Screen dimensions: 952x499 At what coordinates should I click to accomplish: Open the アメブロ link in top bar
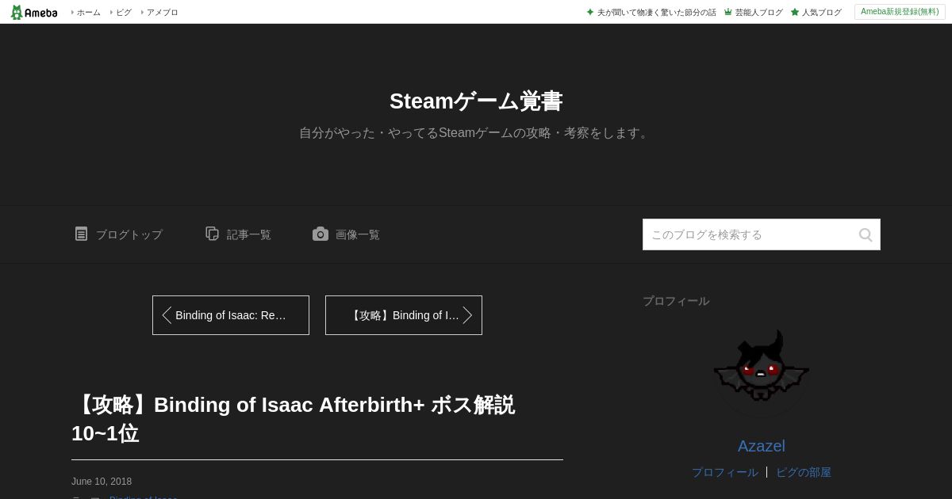point(162,13)
